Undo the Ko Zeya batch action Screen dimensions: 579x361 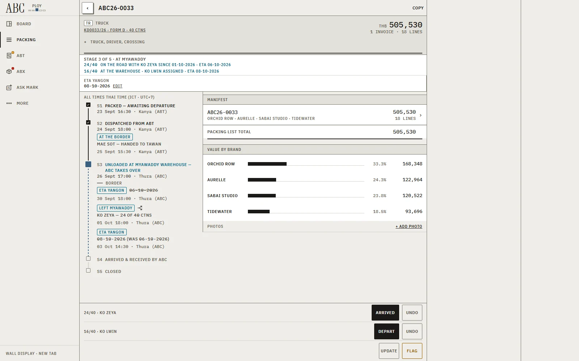coord(412,313)
